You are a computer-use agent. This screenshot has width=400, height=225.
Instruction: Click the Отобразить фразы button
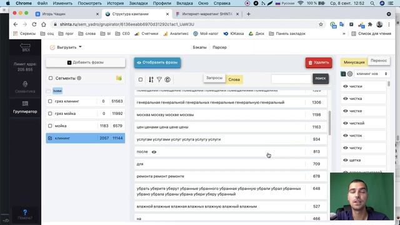157,62
